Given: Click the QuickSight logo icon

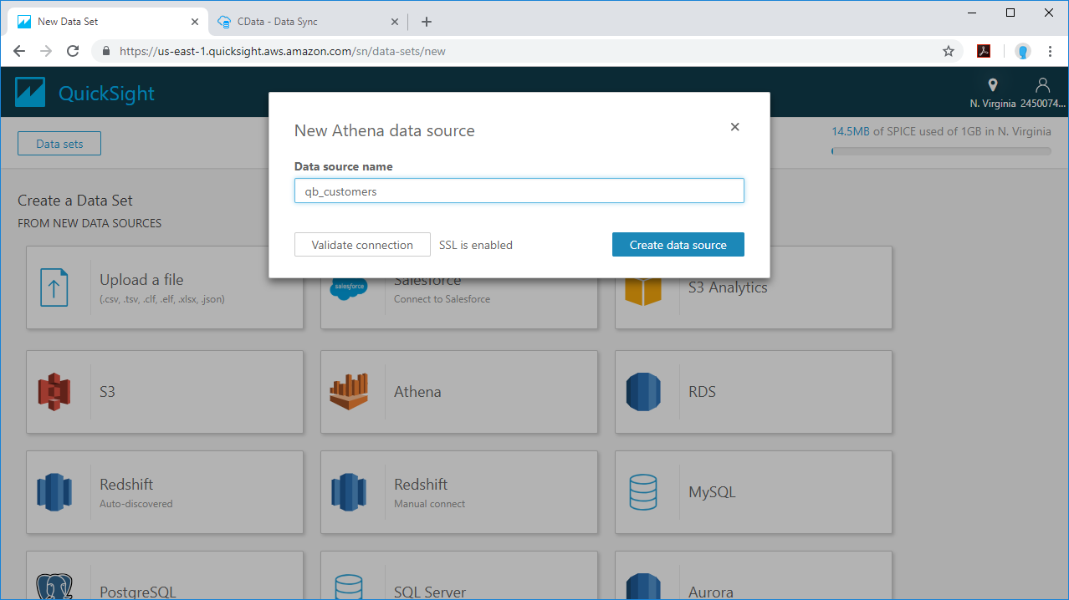Looking at the screenshot, I should coord(30,93).
